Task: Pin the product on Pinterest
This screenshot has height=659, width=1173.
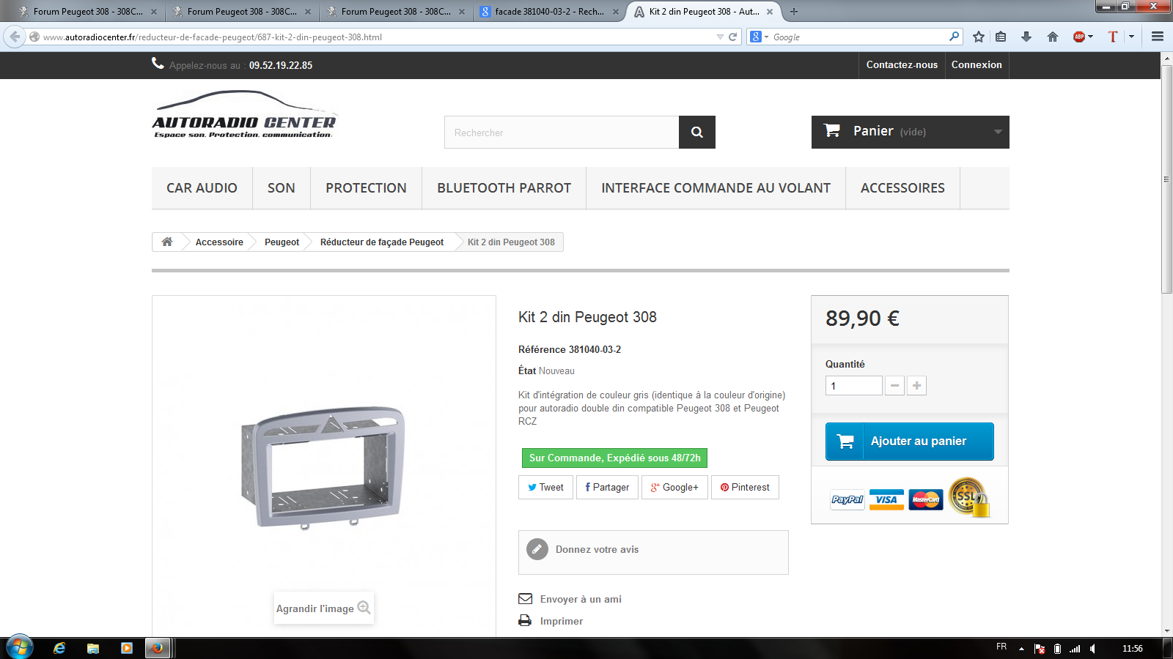Action: coord(745,488)
